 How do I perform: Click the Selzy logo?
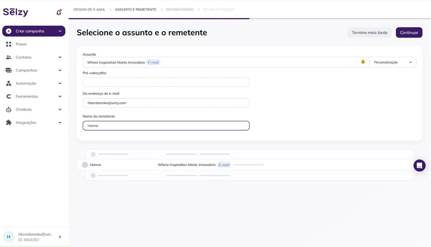click(15, 12)
